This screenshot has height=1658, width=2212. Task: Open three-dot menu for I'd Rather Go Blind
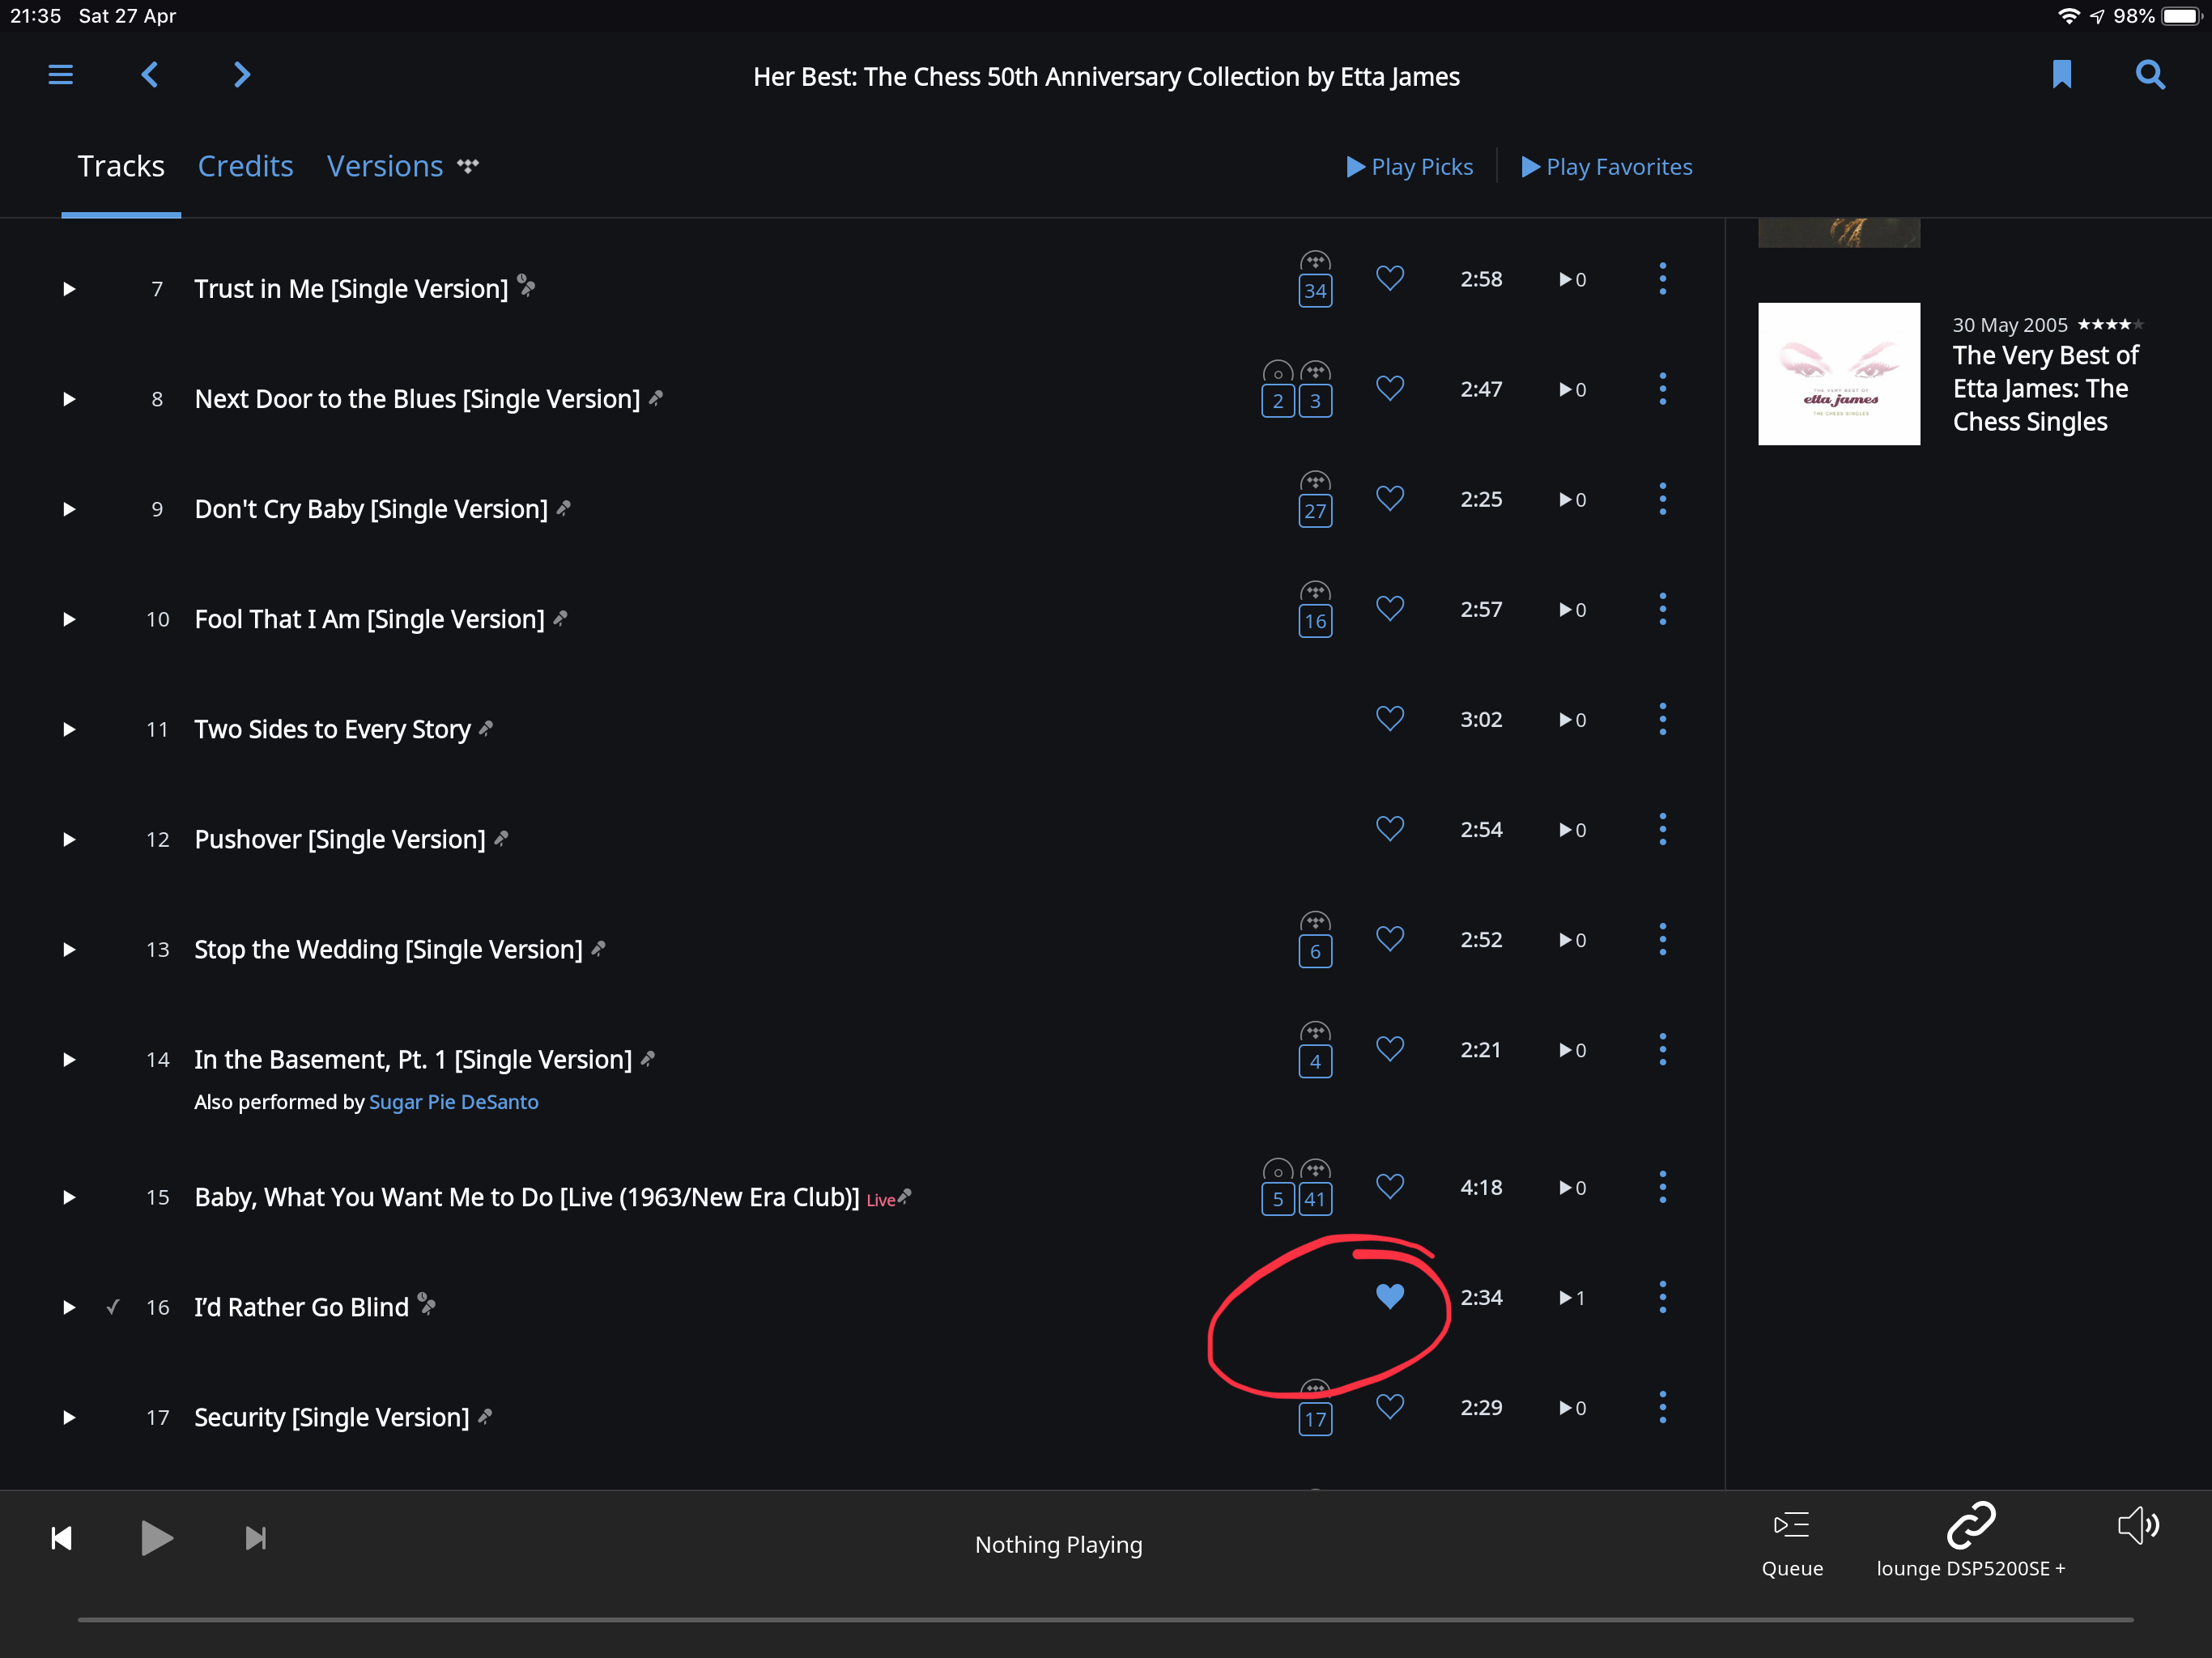pyautogui.click(x=1663, y=1297)
